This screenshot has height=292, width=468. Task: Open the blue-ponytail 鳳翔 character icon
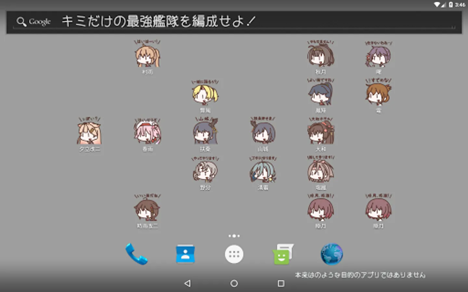tap(321, 96)
